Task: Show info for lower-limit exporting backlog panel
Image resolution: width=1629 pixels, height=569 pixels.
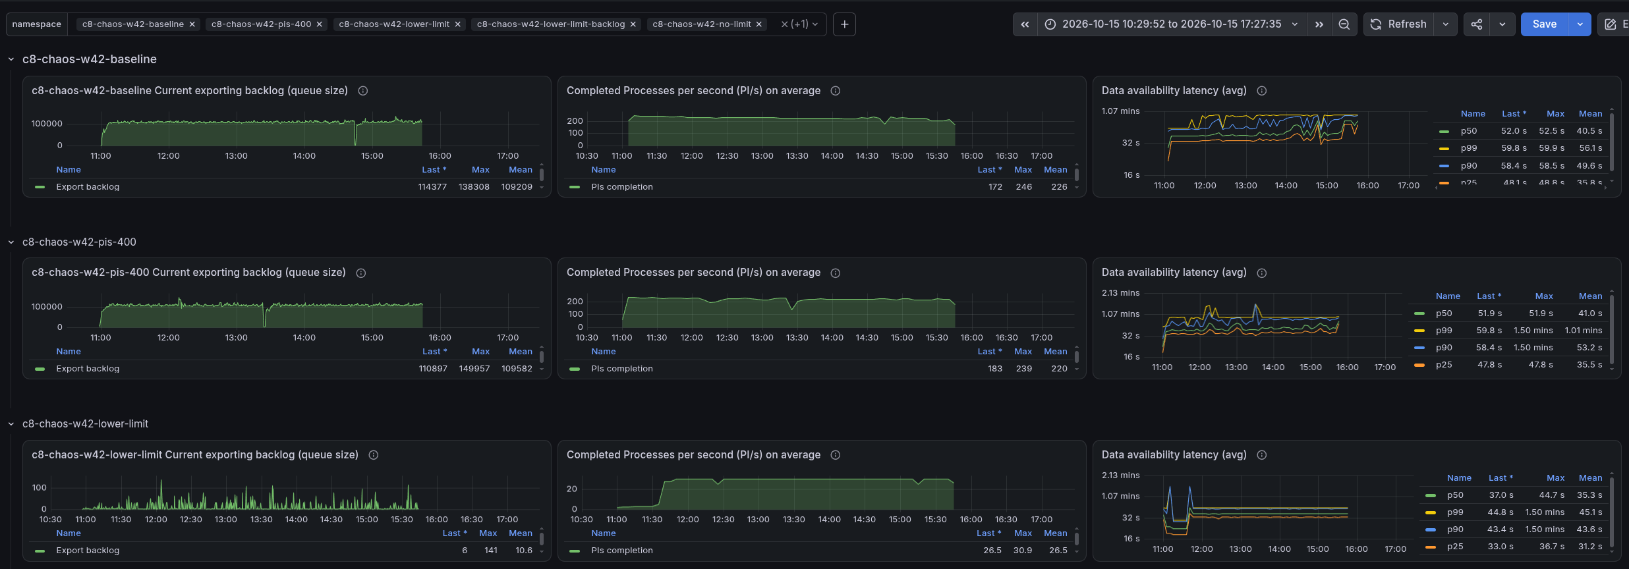Action: (374, 455)
